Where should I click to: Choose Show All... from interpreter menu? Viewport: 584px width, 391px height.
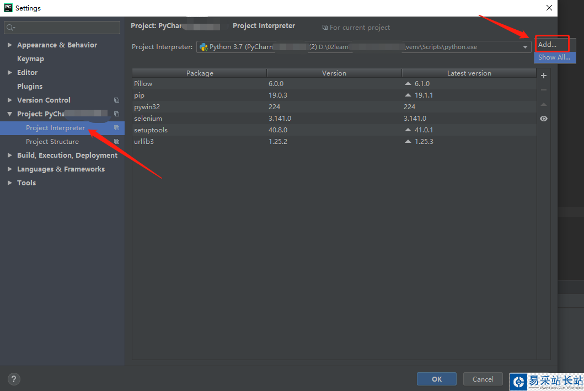tap(555, 57)
